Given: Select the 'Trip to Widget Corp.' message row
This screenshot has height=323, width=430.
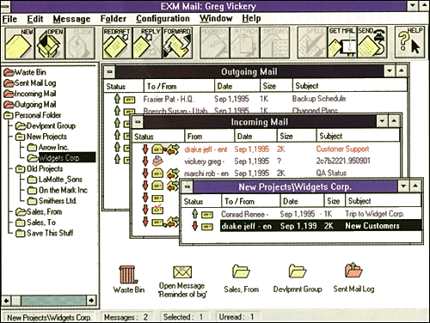Looking at the screenshot, I should click(x=301, y=214).
